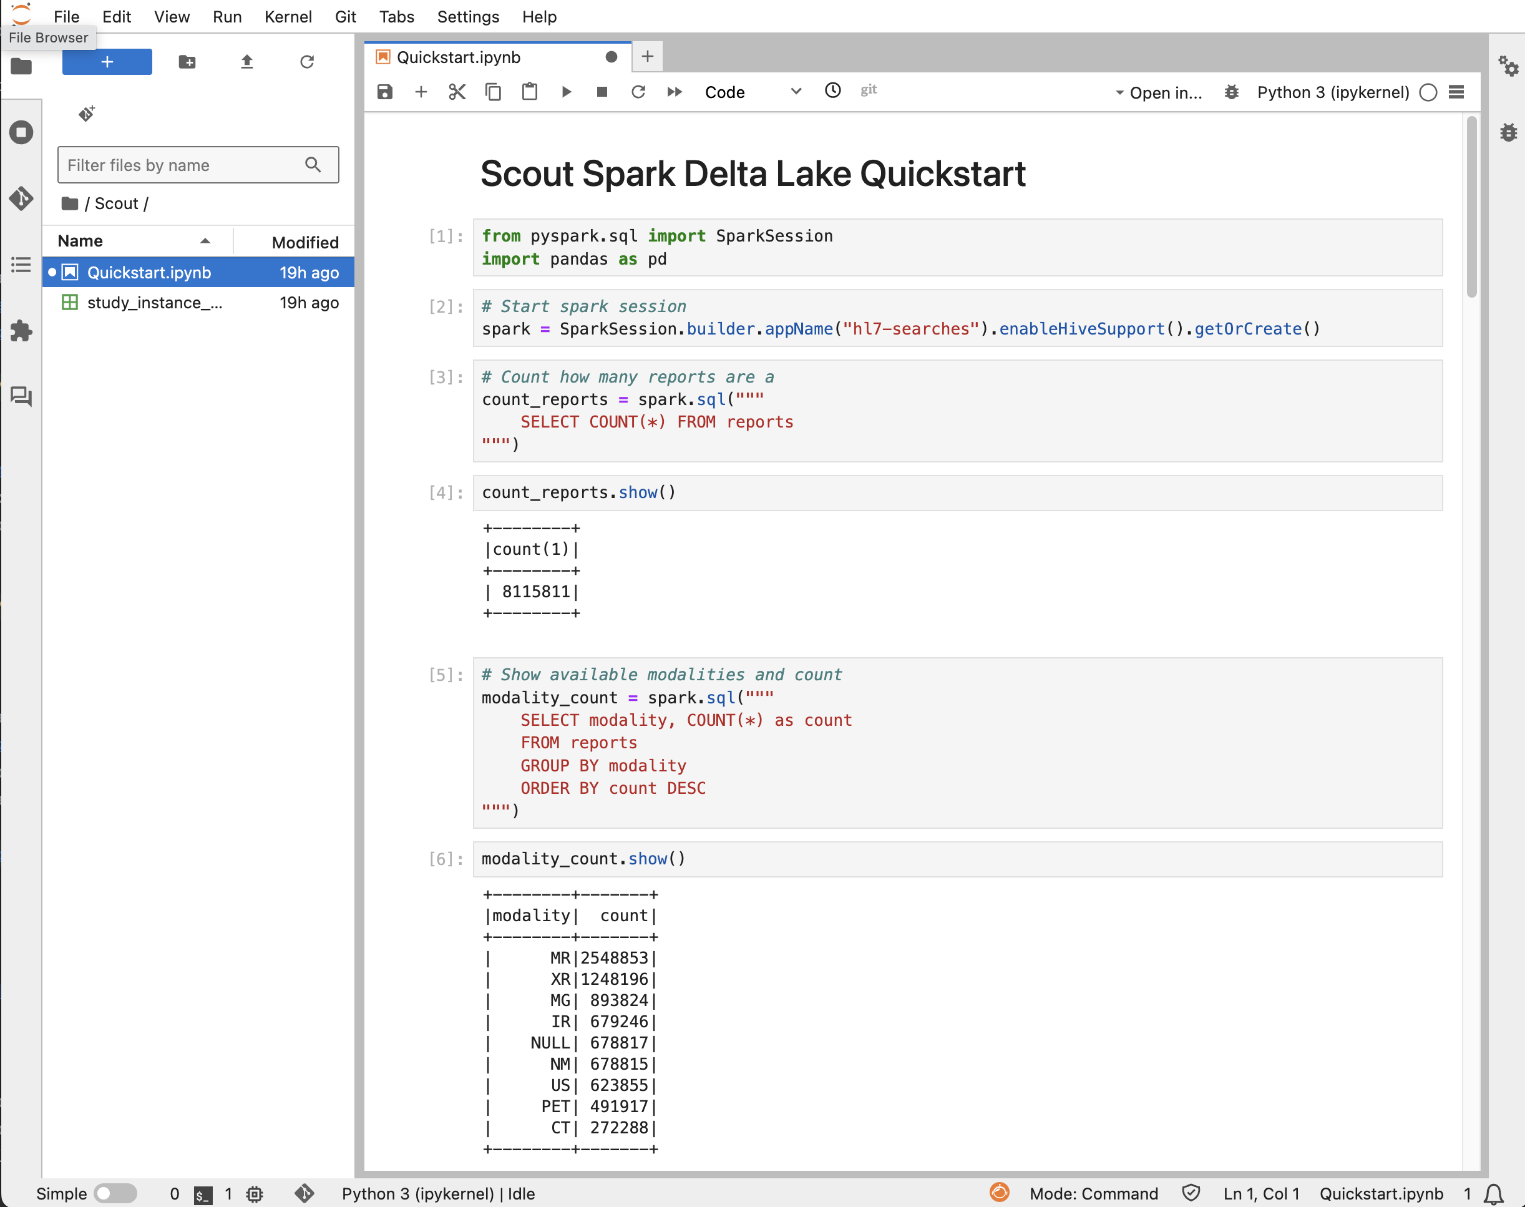The image size is (1525, 1207).
Task: Open the Git menu
Action: click(x=346, y=16)
